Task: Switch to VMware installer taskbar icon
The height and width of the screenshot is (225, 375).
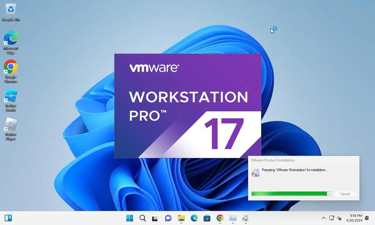Action: coord(246,218)
